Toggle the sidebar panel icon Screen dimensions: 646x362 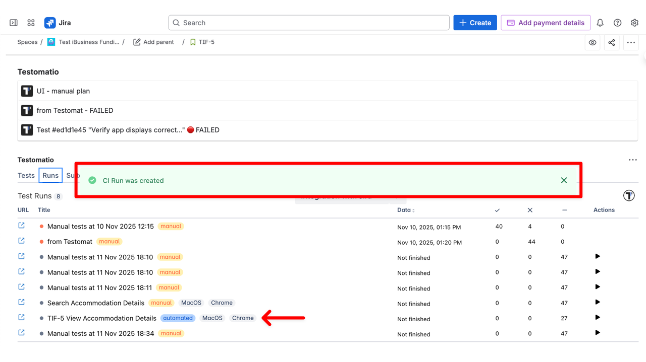pos(14,23)
